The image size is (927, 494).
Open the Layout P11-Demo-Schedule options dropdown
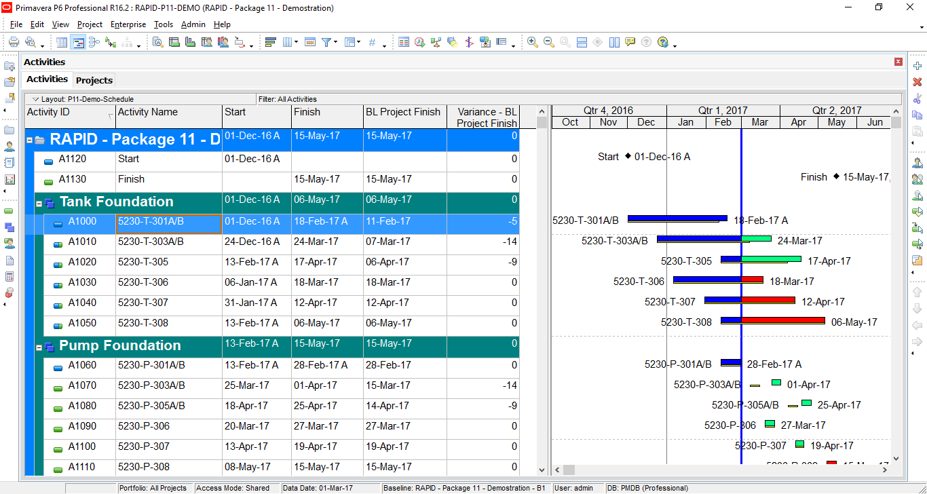tap(36, 99)
